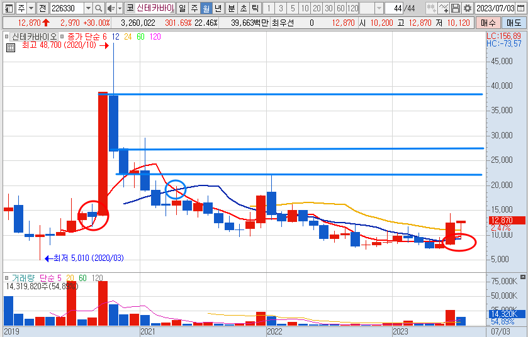Open the empty interval combo box dropdown
Viewport: 528px width, 337px height.
coord(379,8)
